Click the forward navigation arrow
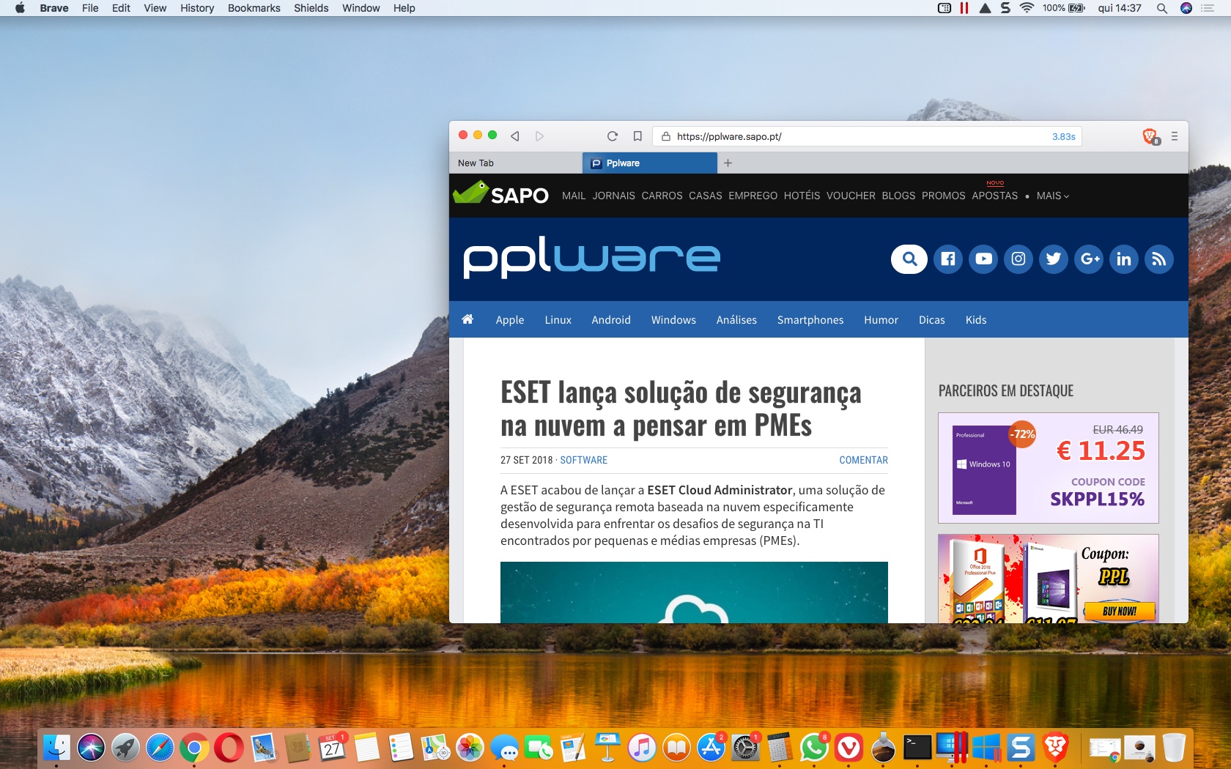 (x=539, y=136)
